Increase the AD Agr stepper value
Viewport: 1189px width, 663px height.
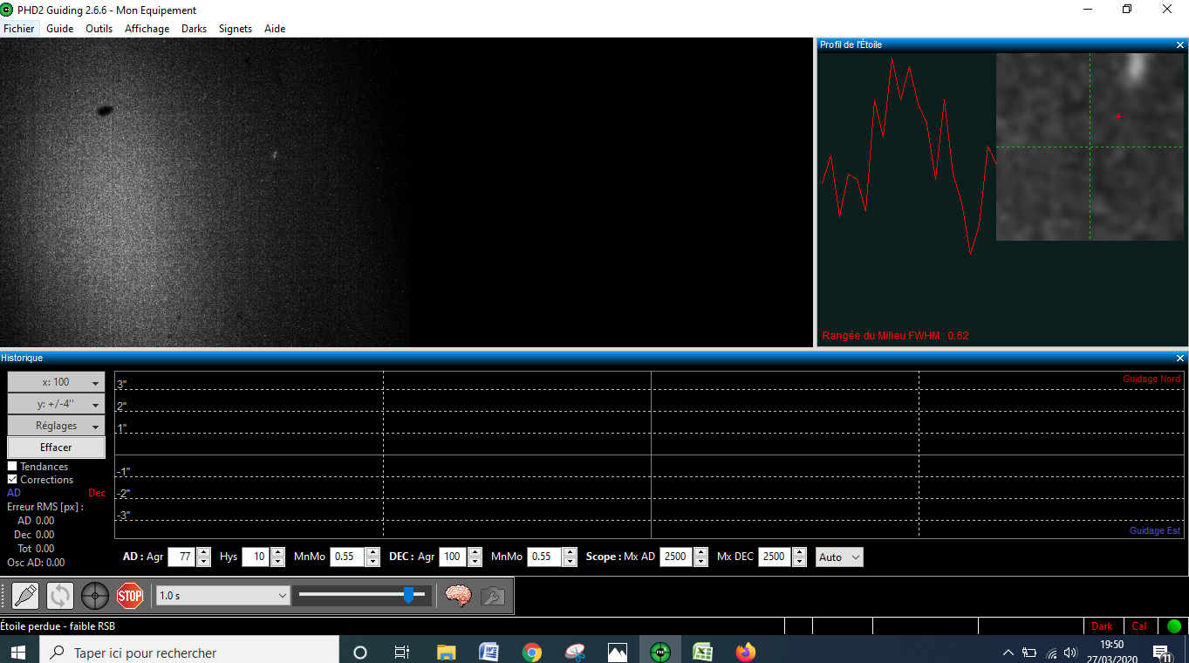[x=203, y=552]
